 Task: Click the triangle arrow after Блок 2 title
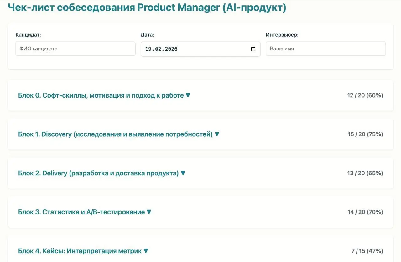click(x=183, y=173)
